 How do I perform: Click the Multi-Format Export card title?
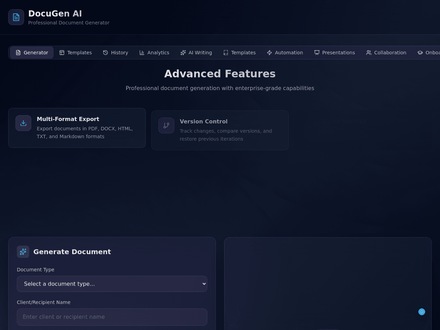pyautogui.click(x=68, y=119)
